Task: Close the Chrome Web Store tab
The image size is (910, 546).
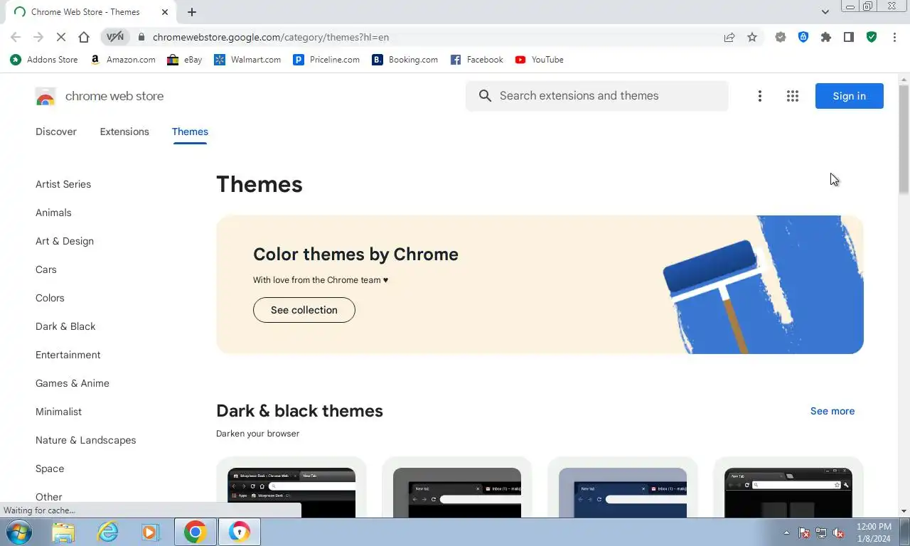Action: click(165, 12)
